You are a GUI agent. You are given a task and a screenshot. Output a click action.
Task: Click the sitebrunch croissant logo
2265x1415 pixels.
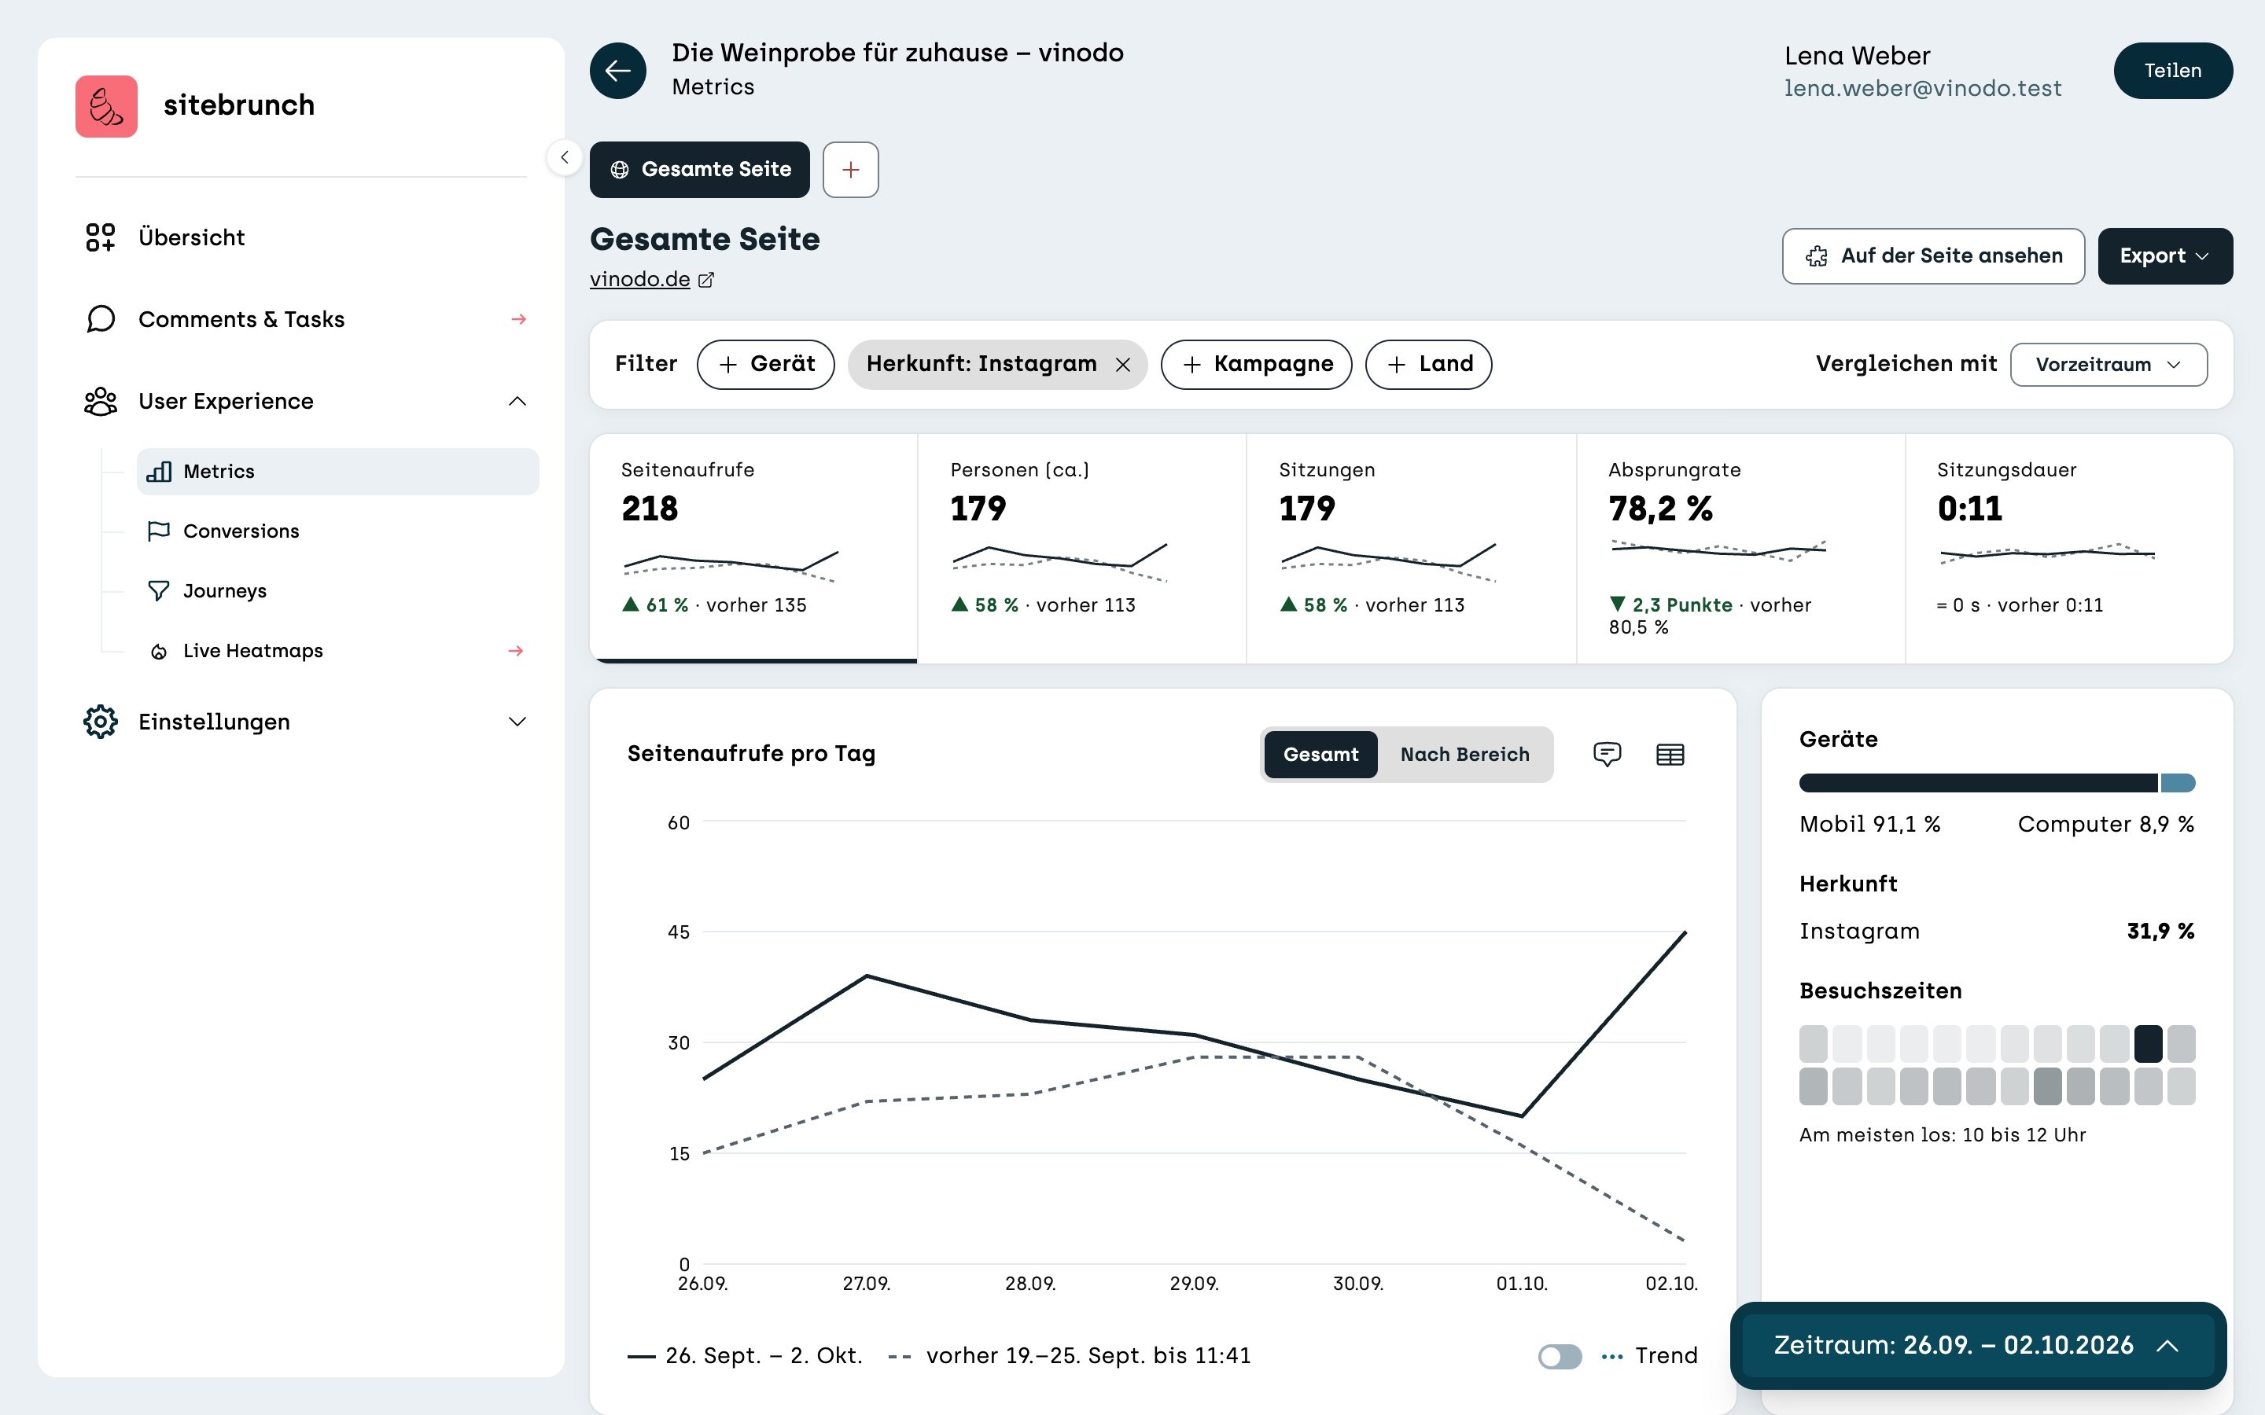[105, 106]
